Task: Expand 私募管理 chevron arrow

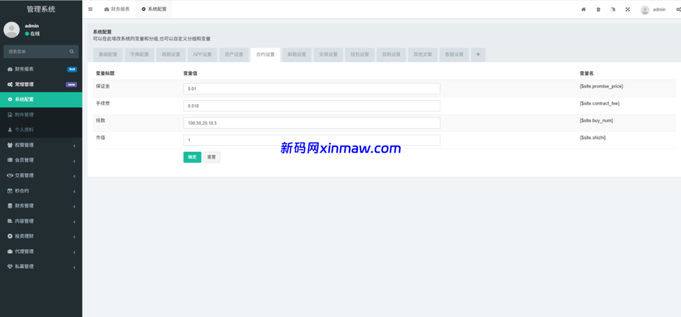Action: coord(74,267)
